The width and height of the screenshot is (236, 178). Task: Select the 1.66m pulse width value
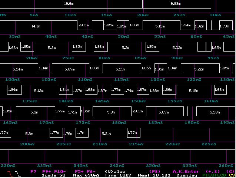(13, 48)
